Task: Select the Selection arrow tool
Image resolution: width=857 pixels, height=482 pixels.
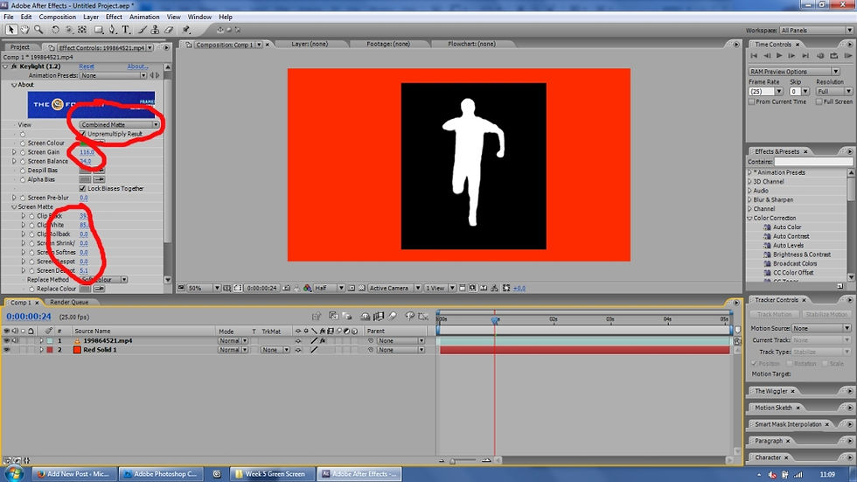Action: point(10,30)
